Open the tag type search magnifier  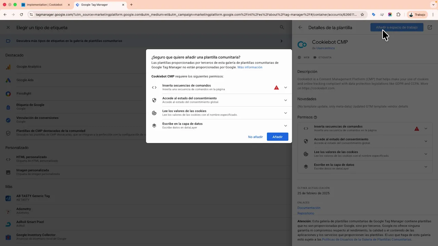coord(282,27)
